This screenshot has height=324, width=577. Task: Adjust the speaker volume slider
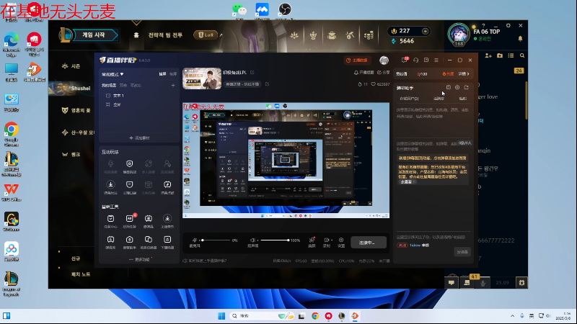pos(275,240)
